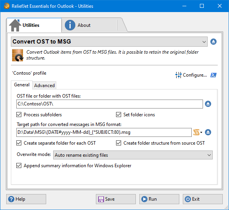Click the OST database conversion icon
Screen dimensions: 229x210
[17, 55]
